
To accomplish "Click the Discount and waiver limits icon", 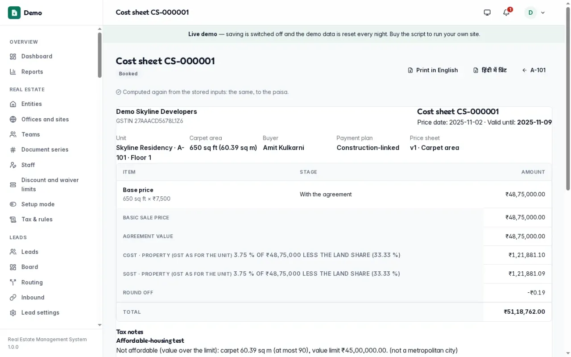I will [x=13, y=185].
